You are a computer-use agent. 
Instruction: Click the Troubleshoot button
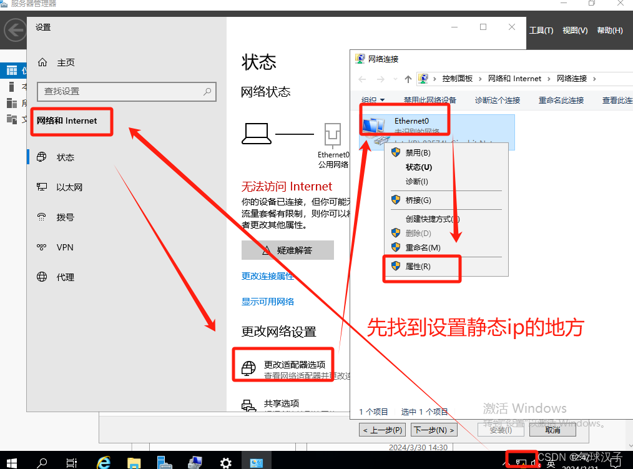pyautogui.click(x=287, y=250)
